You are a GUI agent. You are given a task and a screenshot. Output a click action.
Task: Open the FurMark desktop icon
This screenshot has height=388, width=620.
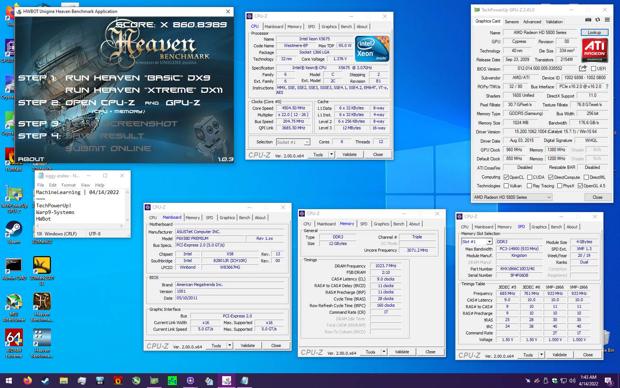click(x=14, y=160)
